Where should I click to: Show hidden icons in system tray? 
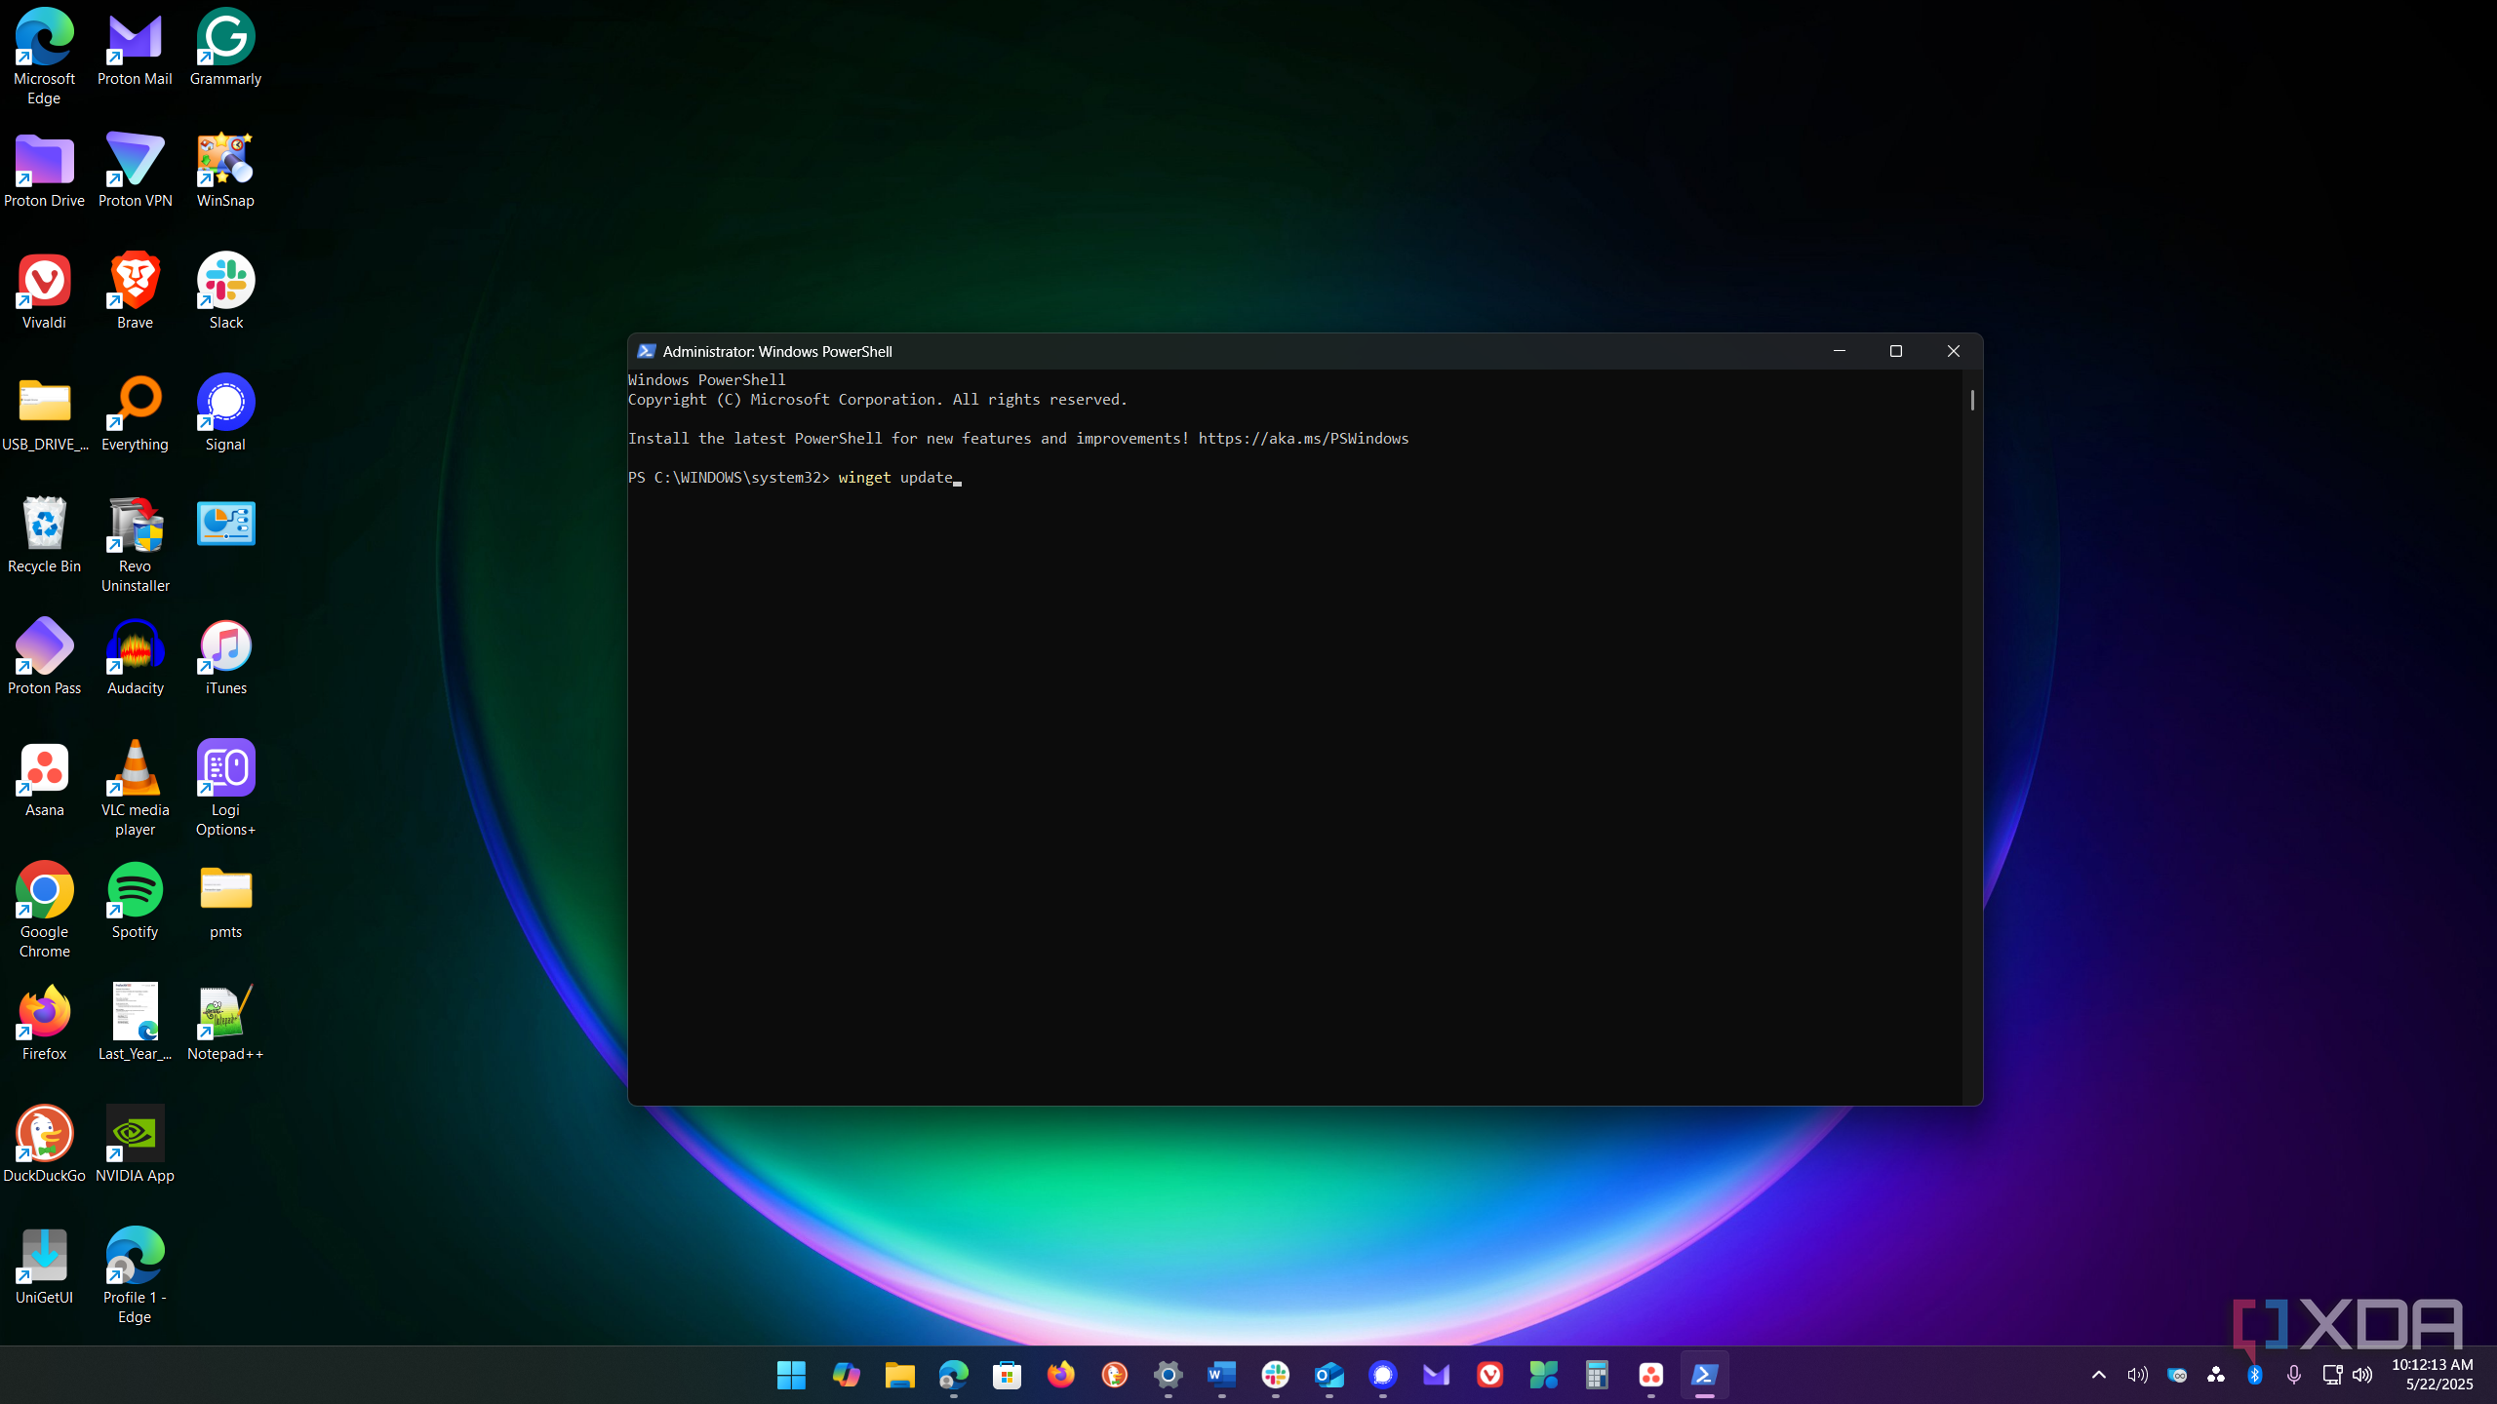click(x=2098, y=1375)
